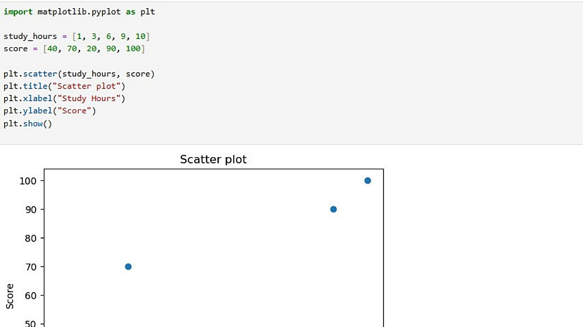The image size is (583, 327).
Task: Click the data point at score 100
Action: pyautogui.click(x=367, y=180)
